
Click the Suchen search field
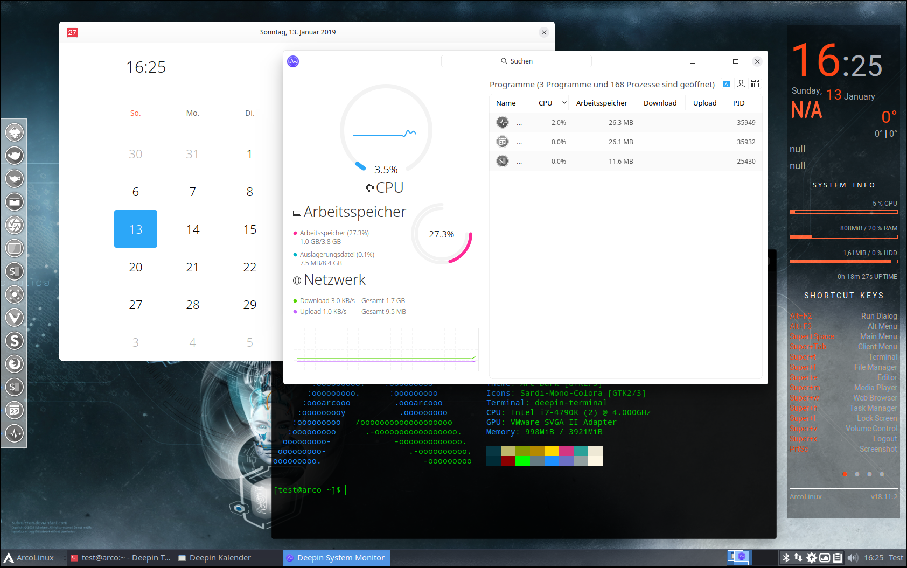pos(516,61)
